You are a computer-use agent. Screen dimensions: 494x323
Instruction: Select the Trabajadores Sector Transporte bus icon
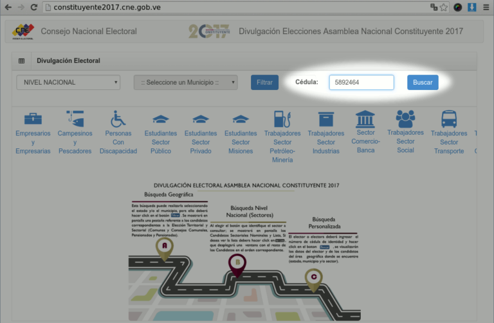click(449, 119)
